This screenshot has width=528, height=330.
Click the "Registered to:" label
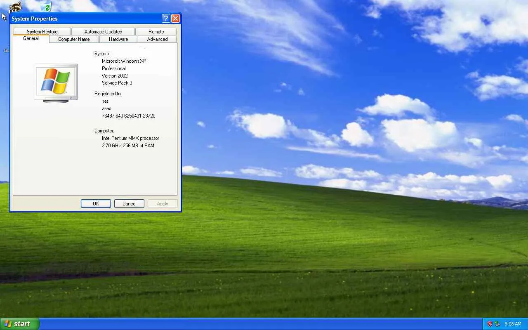point(108,94)
